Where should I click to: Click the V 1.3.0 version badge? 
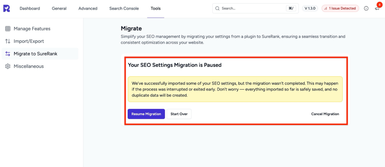[x=310, y=8]
